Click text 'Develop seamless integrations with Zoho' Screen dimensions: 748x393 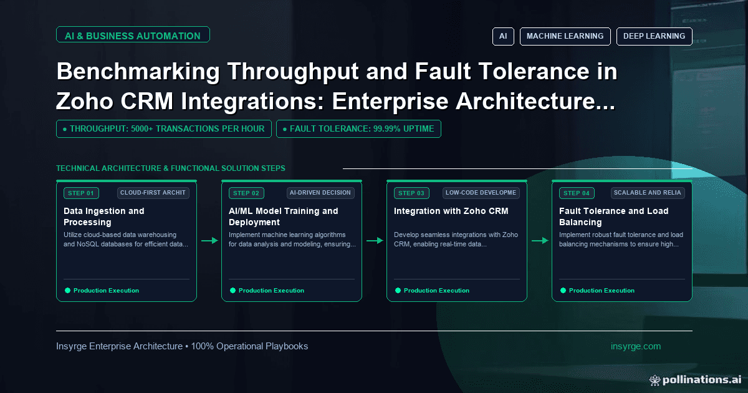[x=456, y=235]
